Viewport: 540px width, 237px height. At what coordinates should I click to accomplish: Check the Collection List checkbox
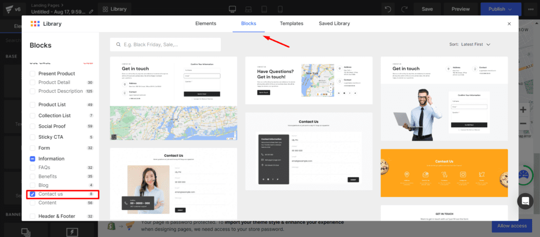pos(32,116)
